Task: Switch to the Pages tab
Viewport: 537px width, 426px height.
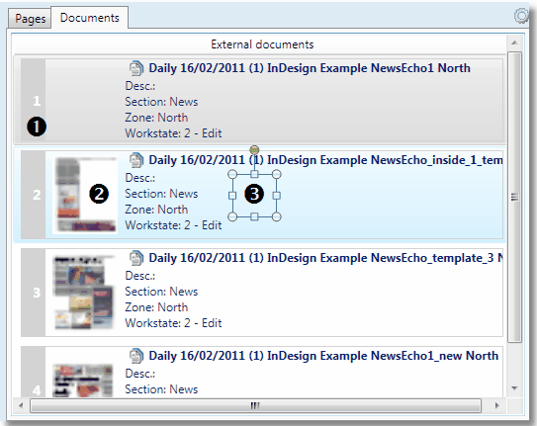Action: 30,19
